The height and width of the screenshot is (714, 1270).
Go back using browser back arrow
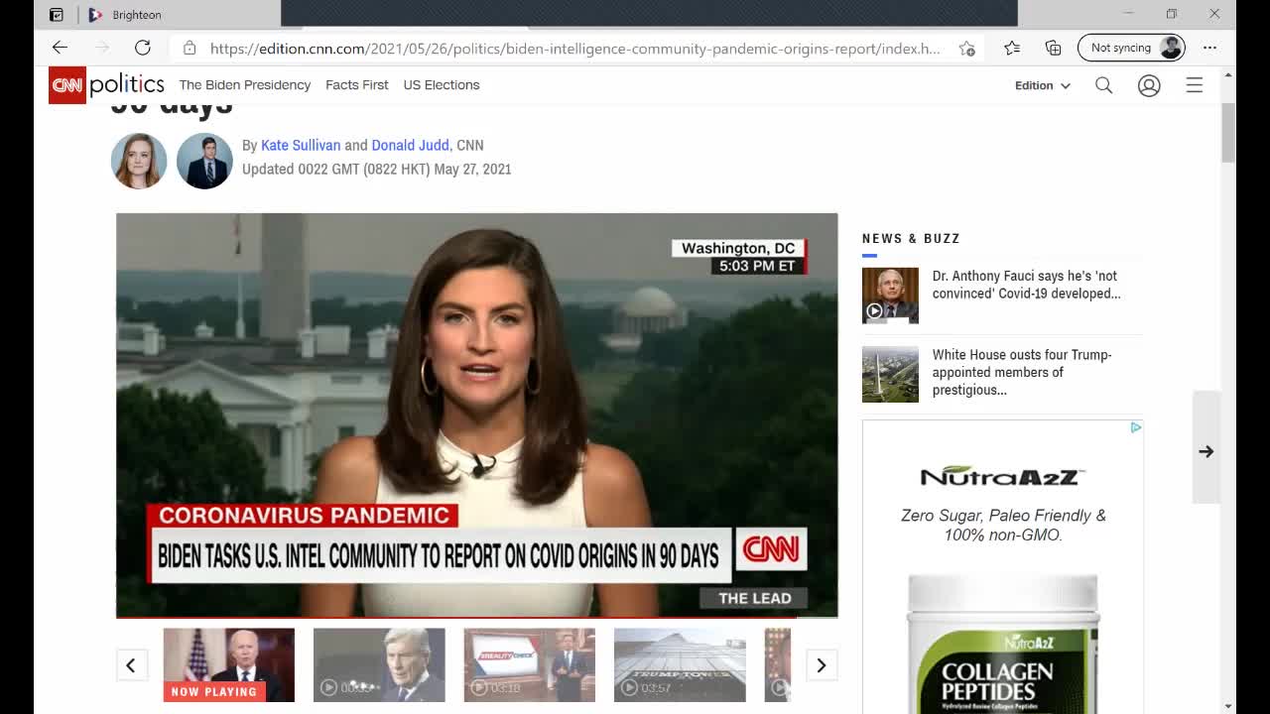[x=60, y=48]
